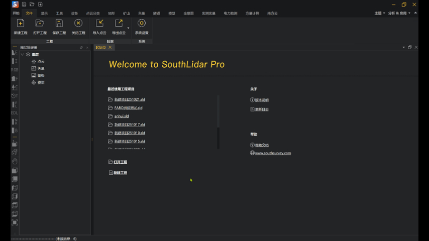Screen dimensions: 429x241
Task: Open recent project anhui.sld
Action: point(122,116)
